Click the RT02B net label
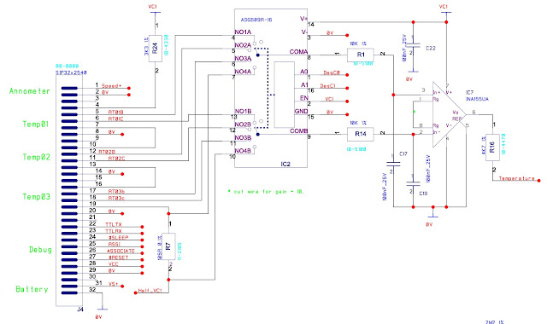The width and height of the screenshot is (547, 324). (107, 152)
